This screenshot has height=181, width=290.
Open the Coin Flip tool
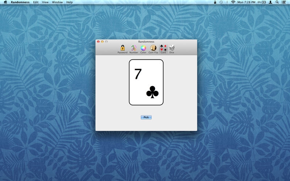pyautogui.click(x=153, y=49)
